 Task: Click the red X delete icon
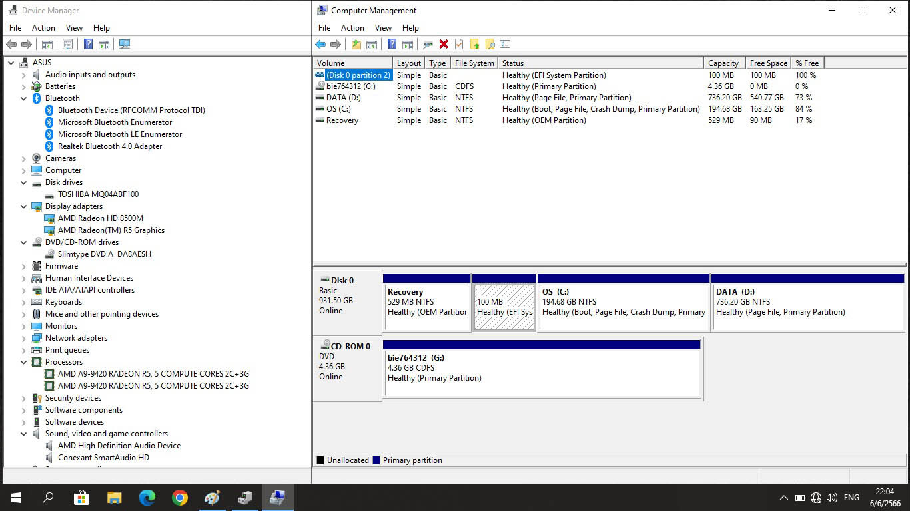click(444, 45)
